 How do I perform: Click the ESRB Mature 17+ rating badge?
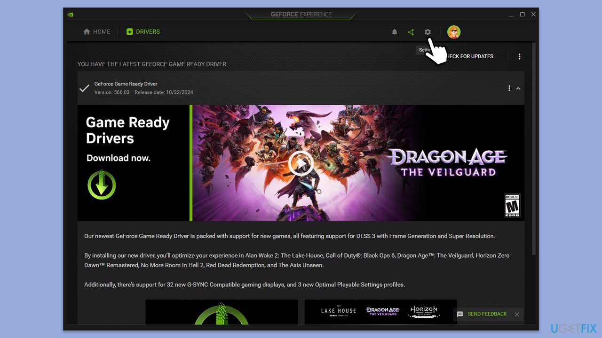(512, 205)
